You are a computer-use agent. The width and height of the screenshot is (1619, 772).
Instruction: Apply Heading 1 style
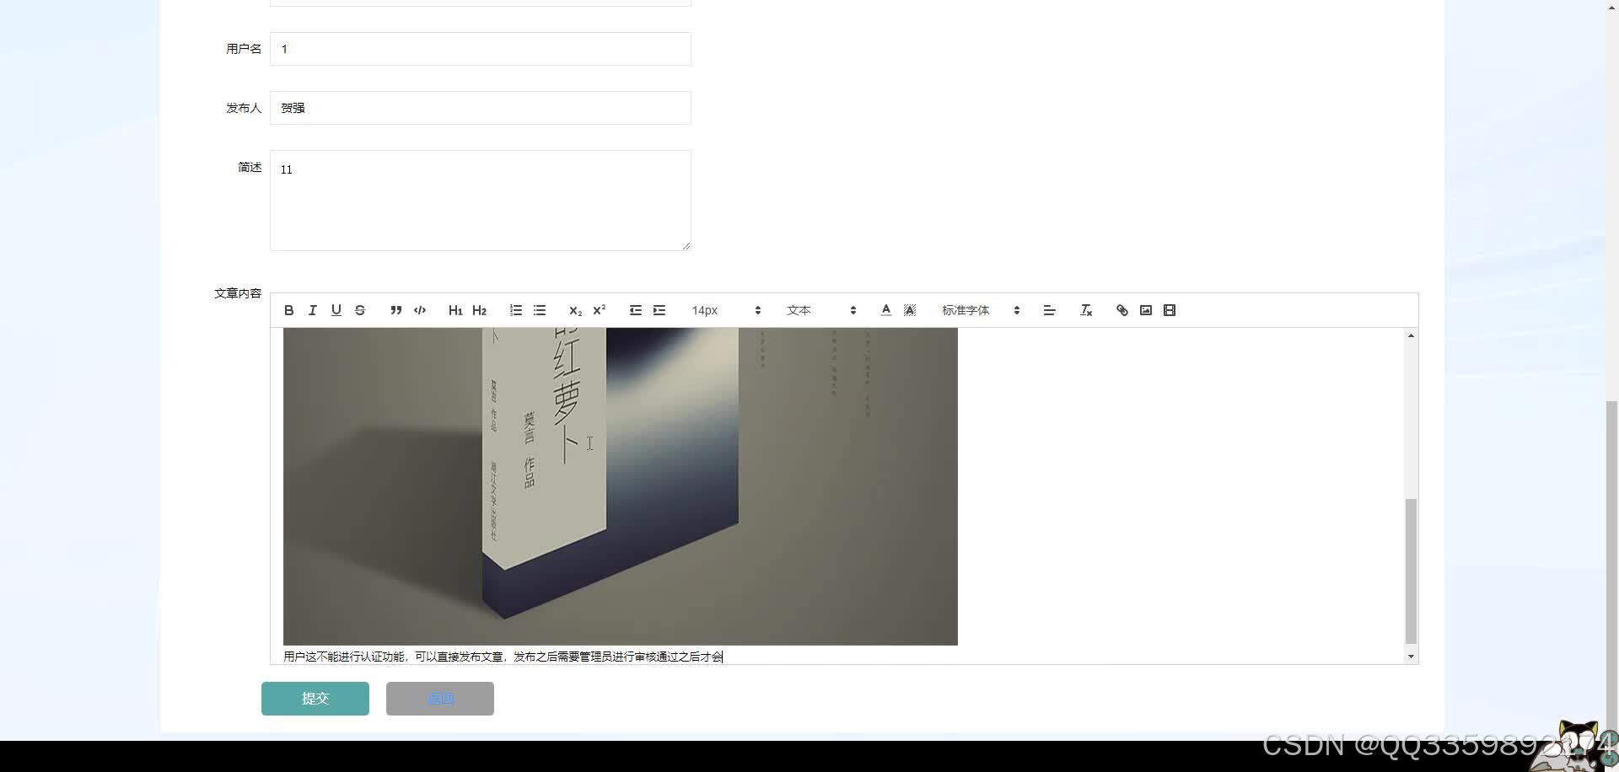(455, 310)
